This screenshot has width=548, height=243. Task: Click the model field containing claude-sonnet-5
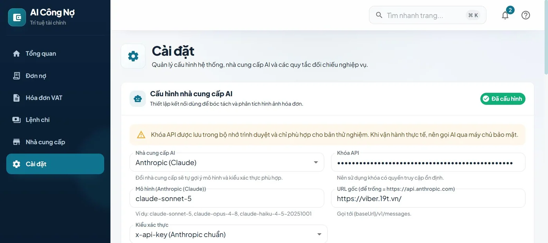point(227,198)
